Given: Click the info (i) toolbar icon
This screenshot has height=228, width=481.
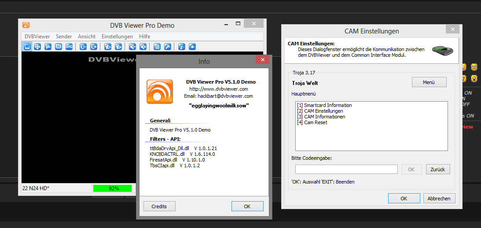Looking at the screenshot, I should click(x=182, y=47).
